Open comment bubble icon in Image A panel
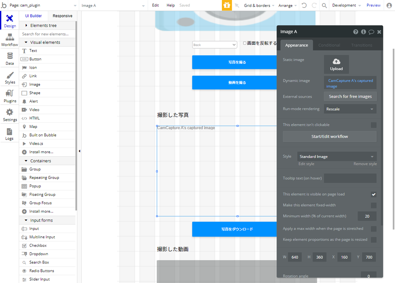This screenshot has width=395, height=283. click(371, 32)
